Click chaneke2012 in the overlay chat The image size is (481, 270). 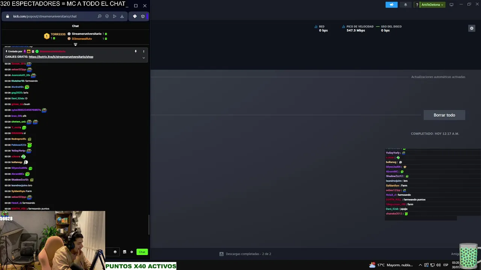pyautogui.click(x=394, y=214)
